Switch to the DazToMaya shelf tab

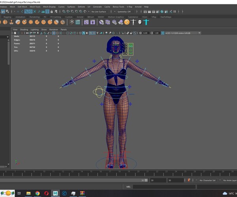pos(166,17)
